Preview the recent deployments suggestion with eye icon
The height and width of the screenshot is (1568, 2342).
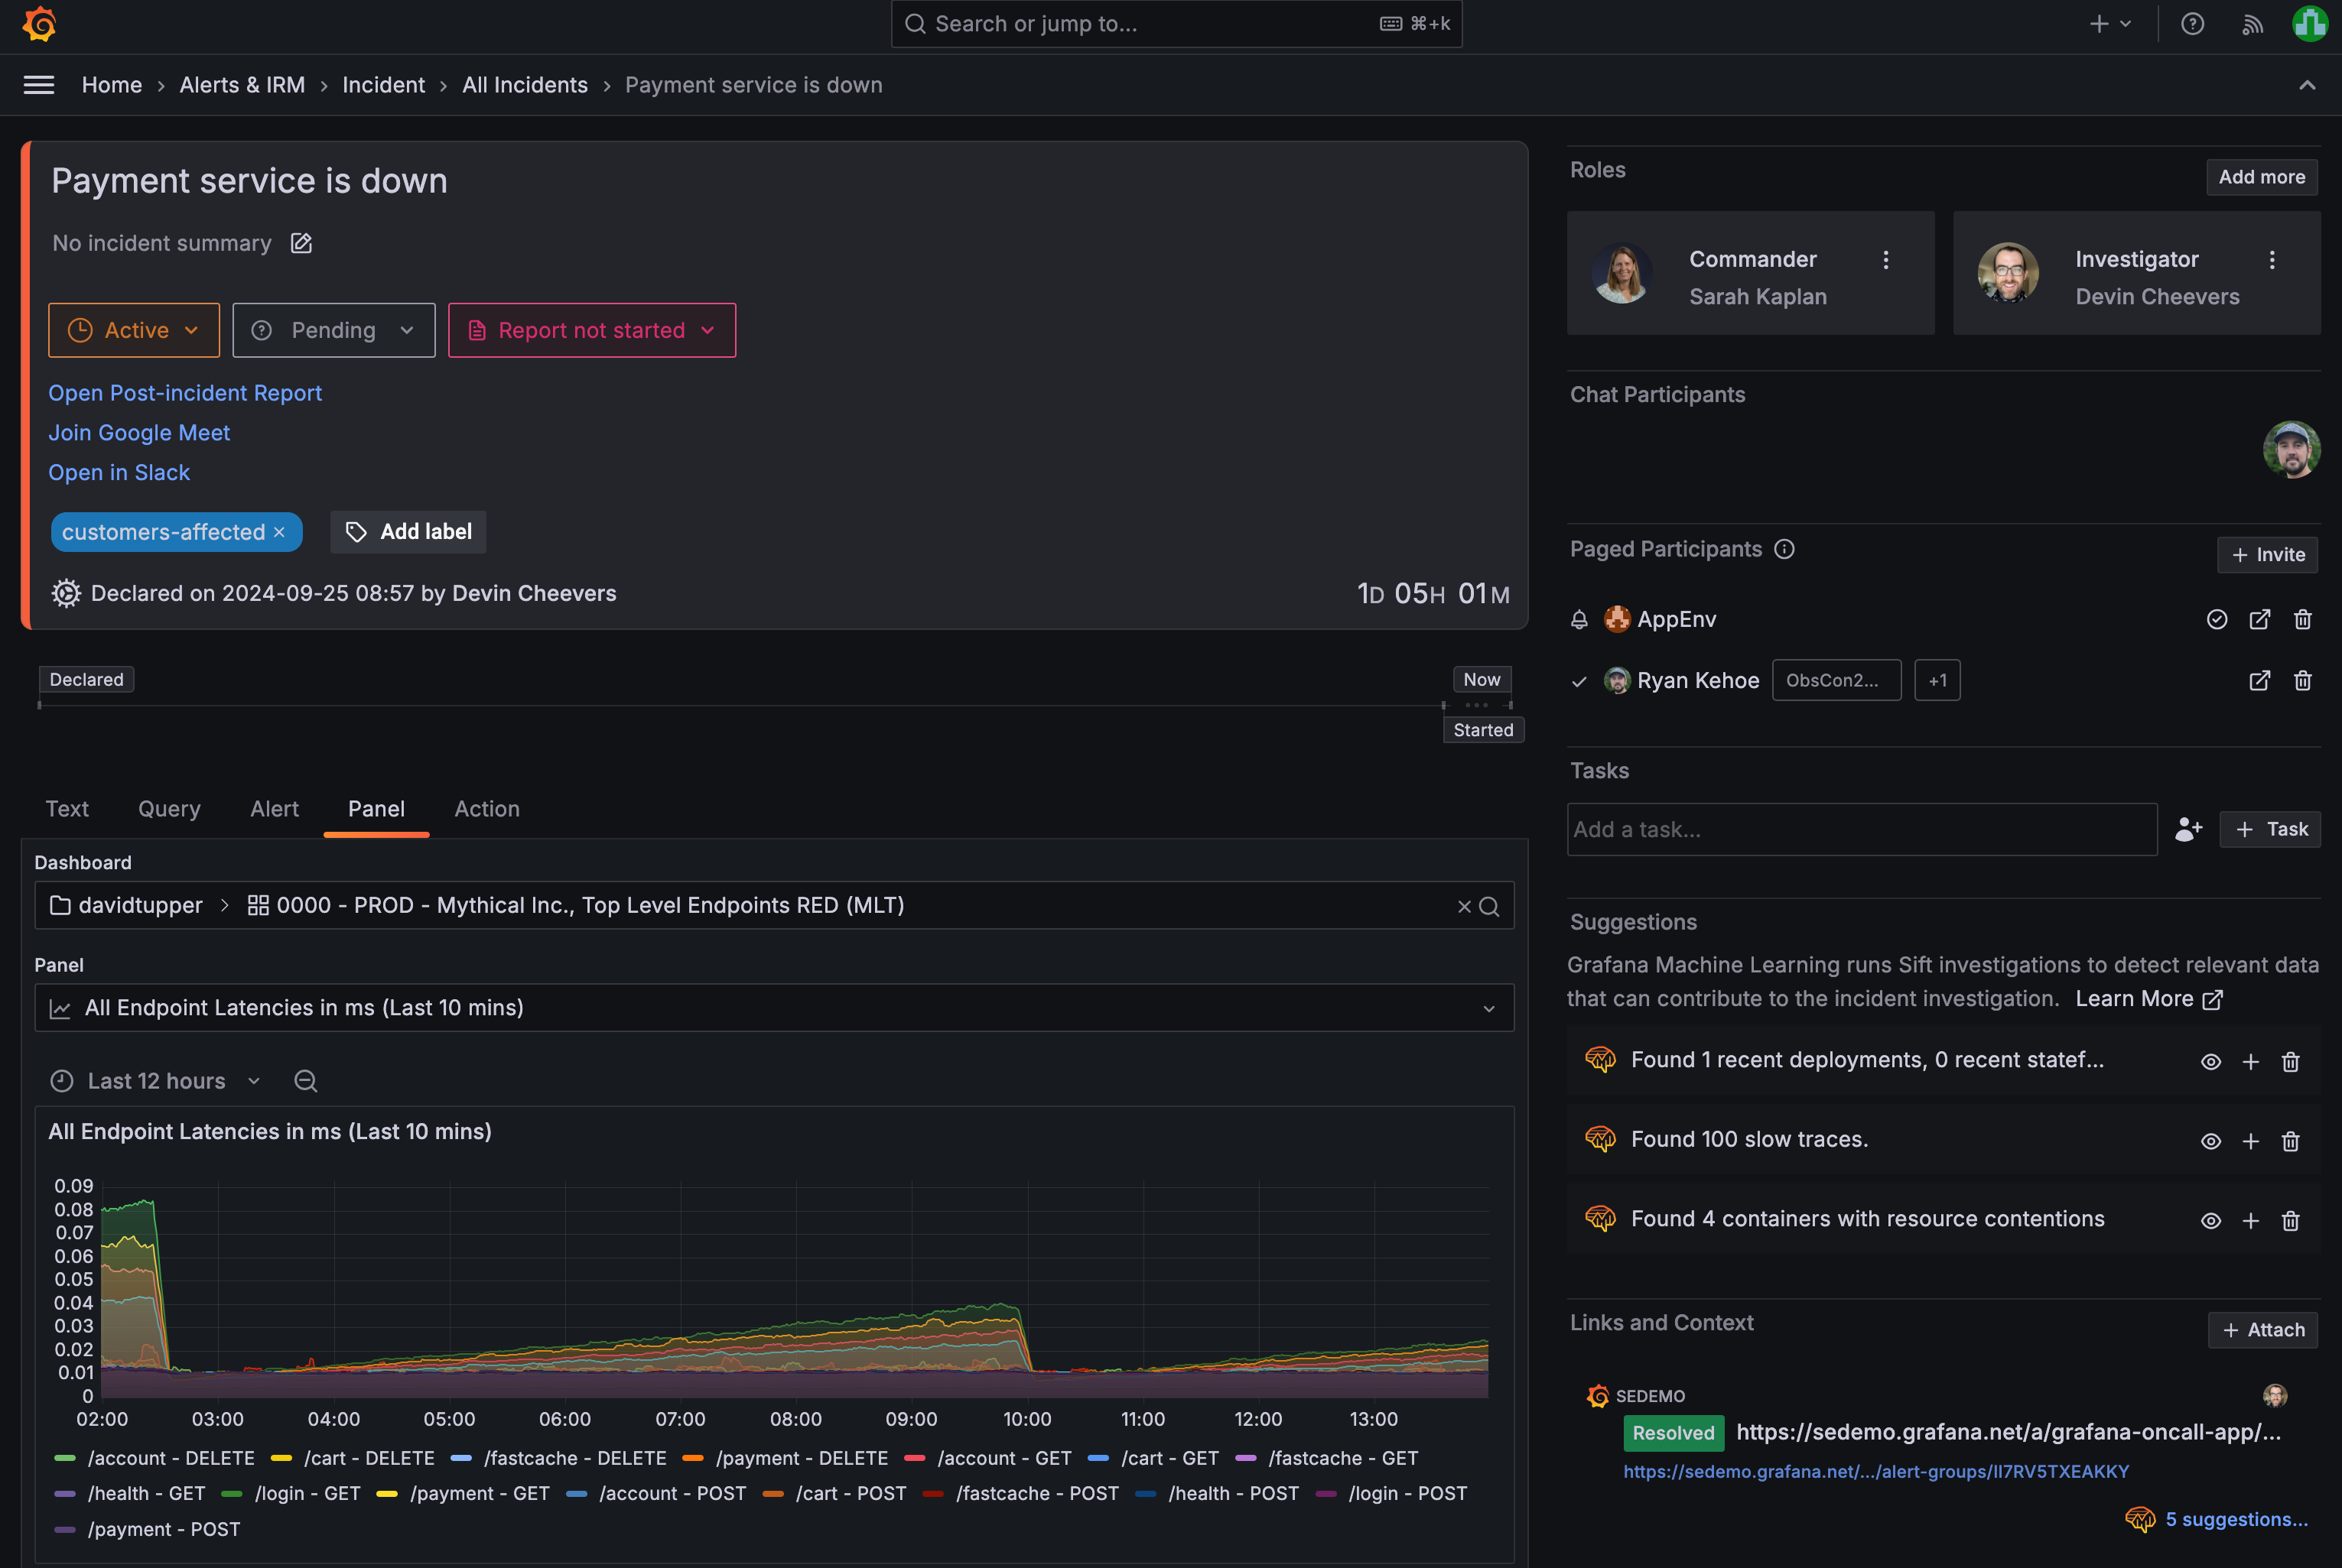pos(2211,1061)
